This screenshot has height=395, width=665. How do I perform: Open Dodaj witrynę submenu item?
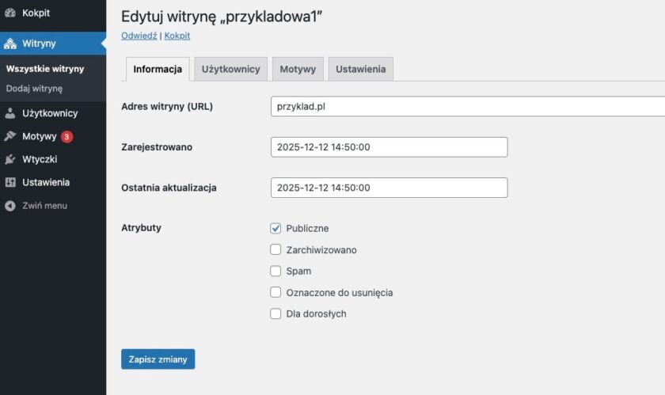tap(34, 89)
